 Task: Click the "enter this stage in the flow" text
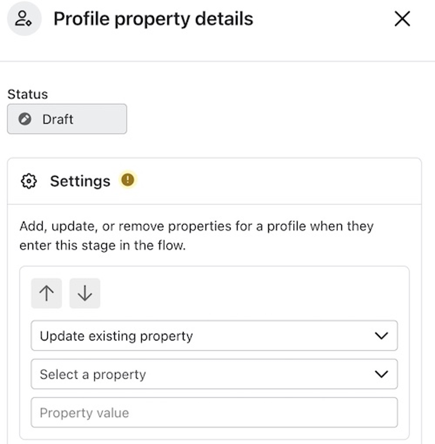click(x=103, y=245)
